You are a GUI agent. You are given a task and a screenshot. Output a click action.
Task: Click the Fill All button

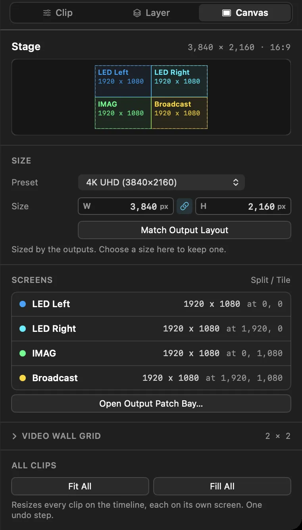pos(222,486)
